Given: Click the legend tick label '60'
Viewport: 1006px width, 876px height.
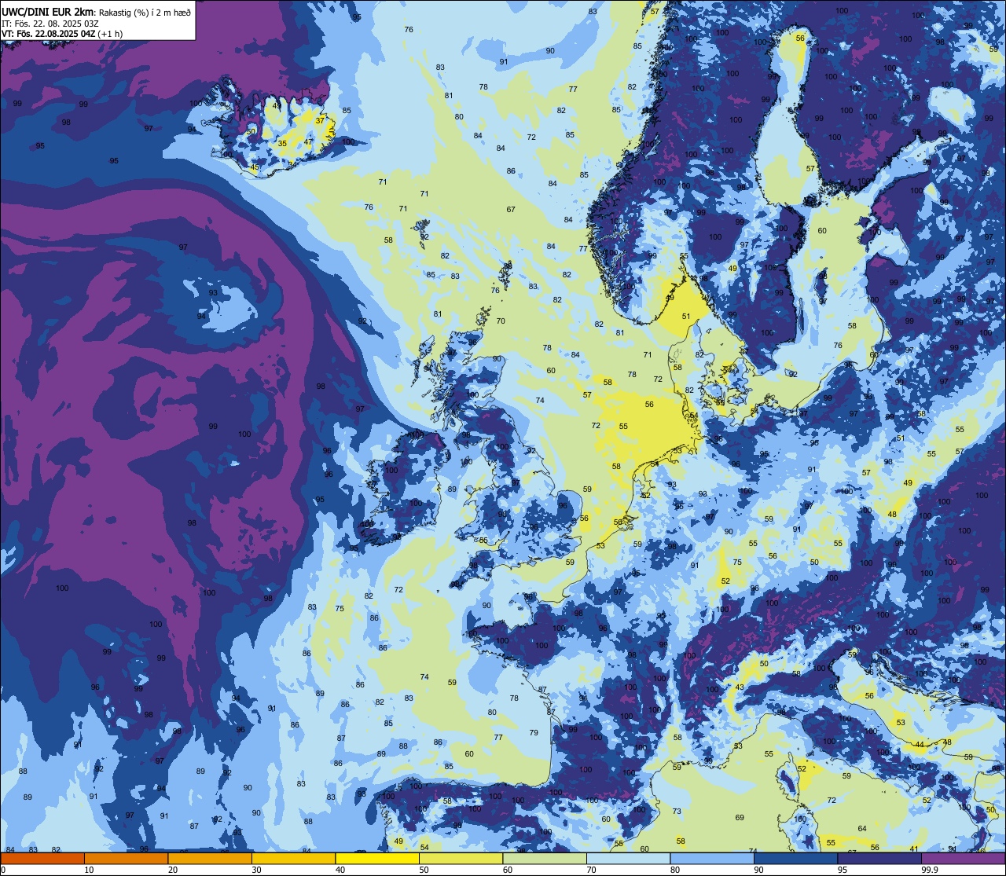Looking at the screenshot, I should pyautogui.click(x=508, y=870).
